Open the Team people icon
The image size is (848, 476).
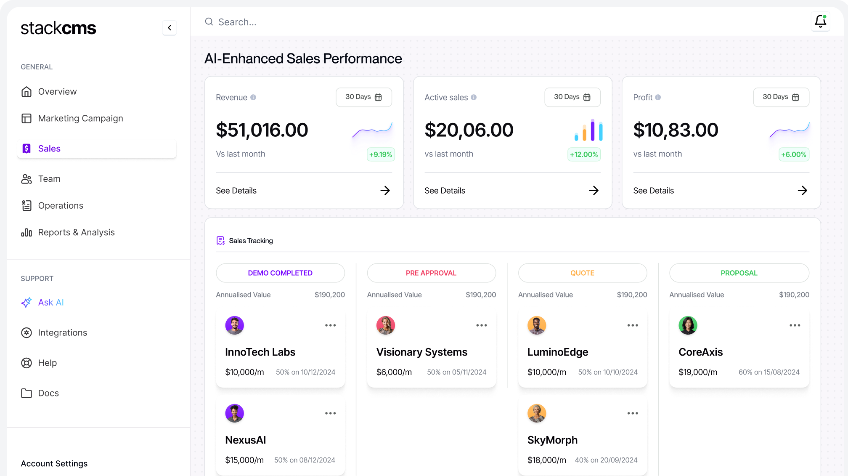point(26,178)
